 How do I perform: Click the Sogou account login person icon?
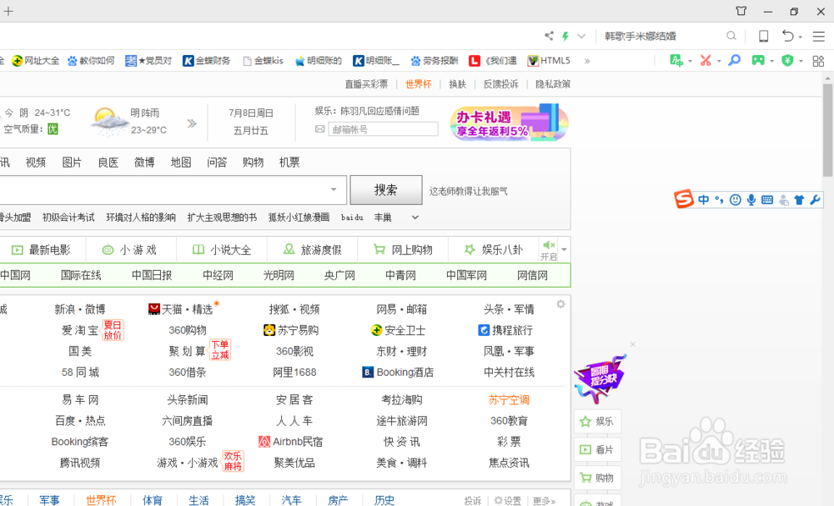tap(783, 200)
